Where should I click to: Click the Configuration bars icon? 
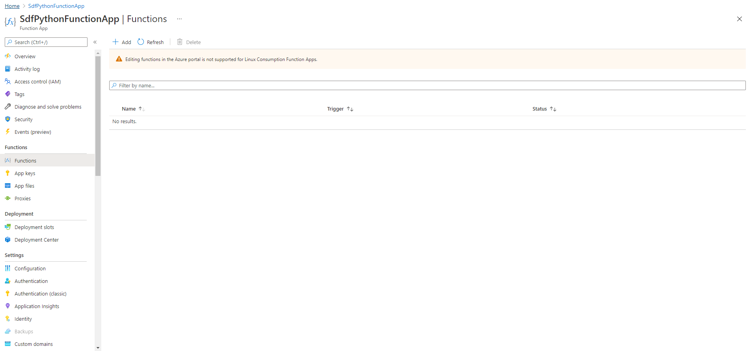coord(7,268)
